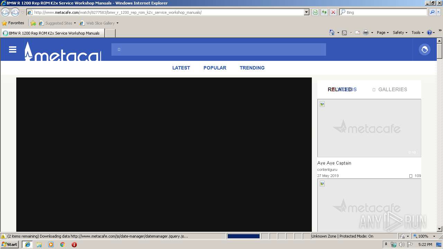443x249 pixels.
Task: Click the scrollbar down arrow
Action: 440,229
